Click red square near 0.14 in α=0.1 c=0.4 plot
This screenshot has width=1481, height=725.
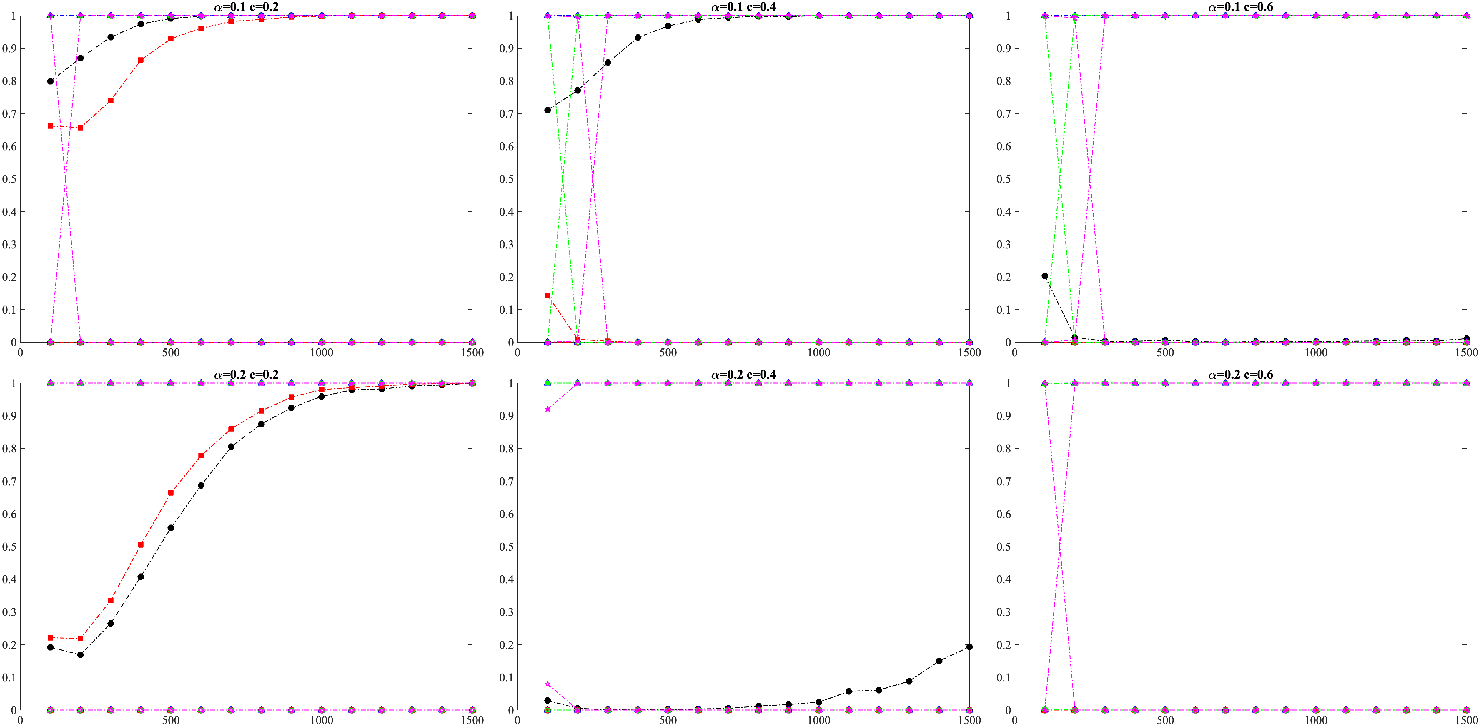coord(548,295)
